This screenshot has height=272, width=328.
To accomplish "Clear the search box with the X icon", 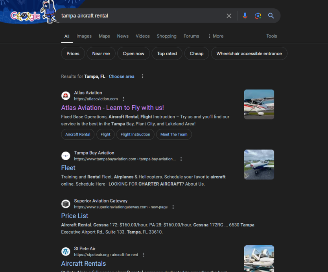I will pyautogui.click(x=229, y=16).
